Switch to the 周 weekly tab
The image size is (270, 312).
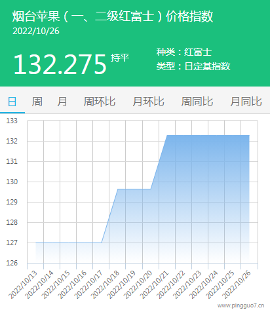(x=37, y=102)
